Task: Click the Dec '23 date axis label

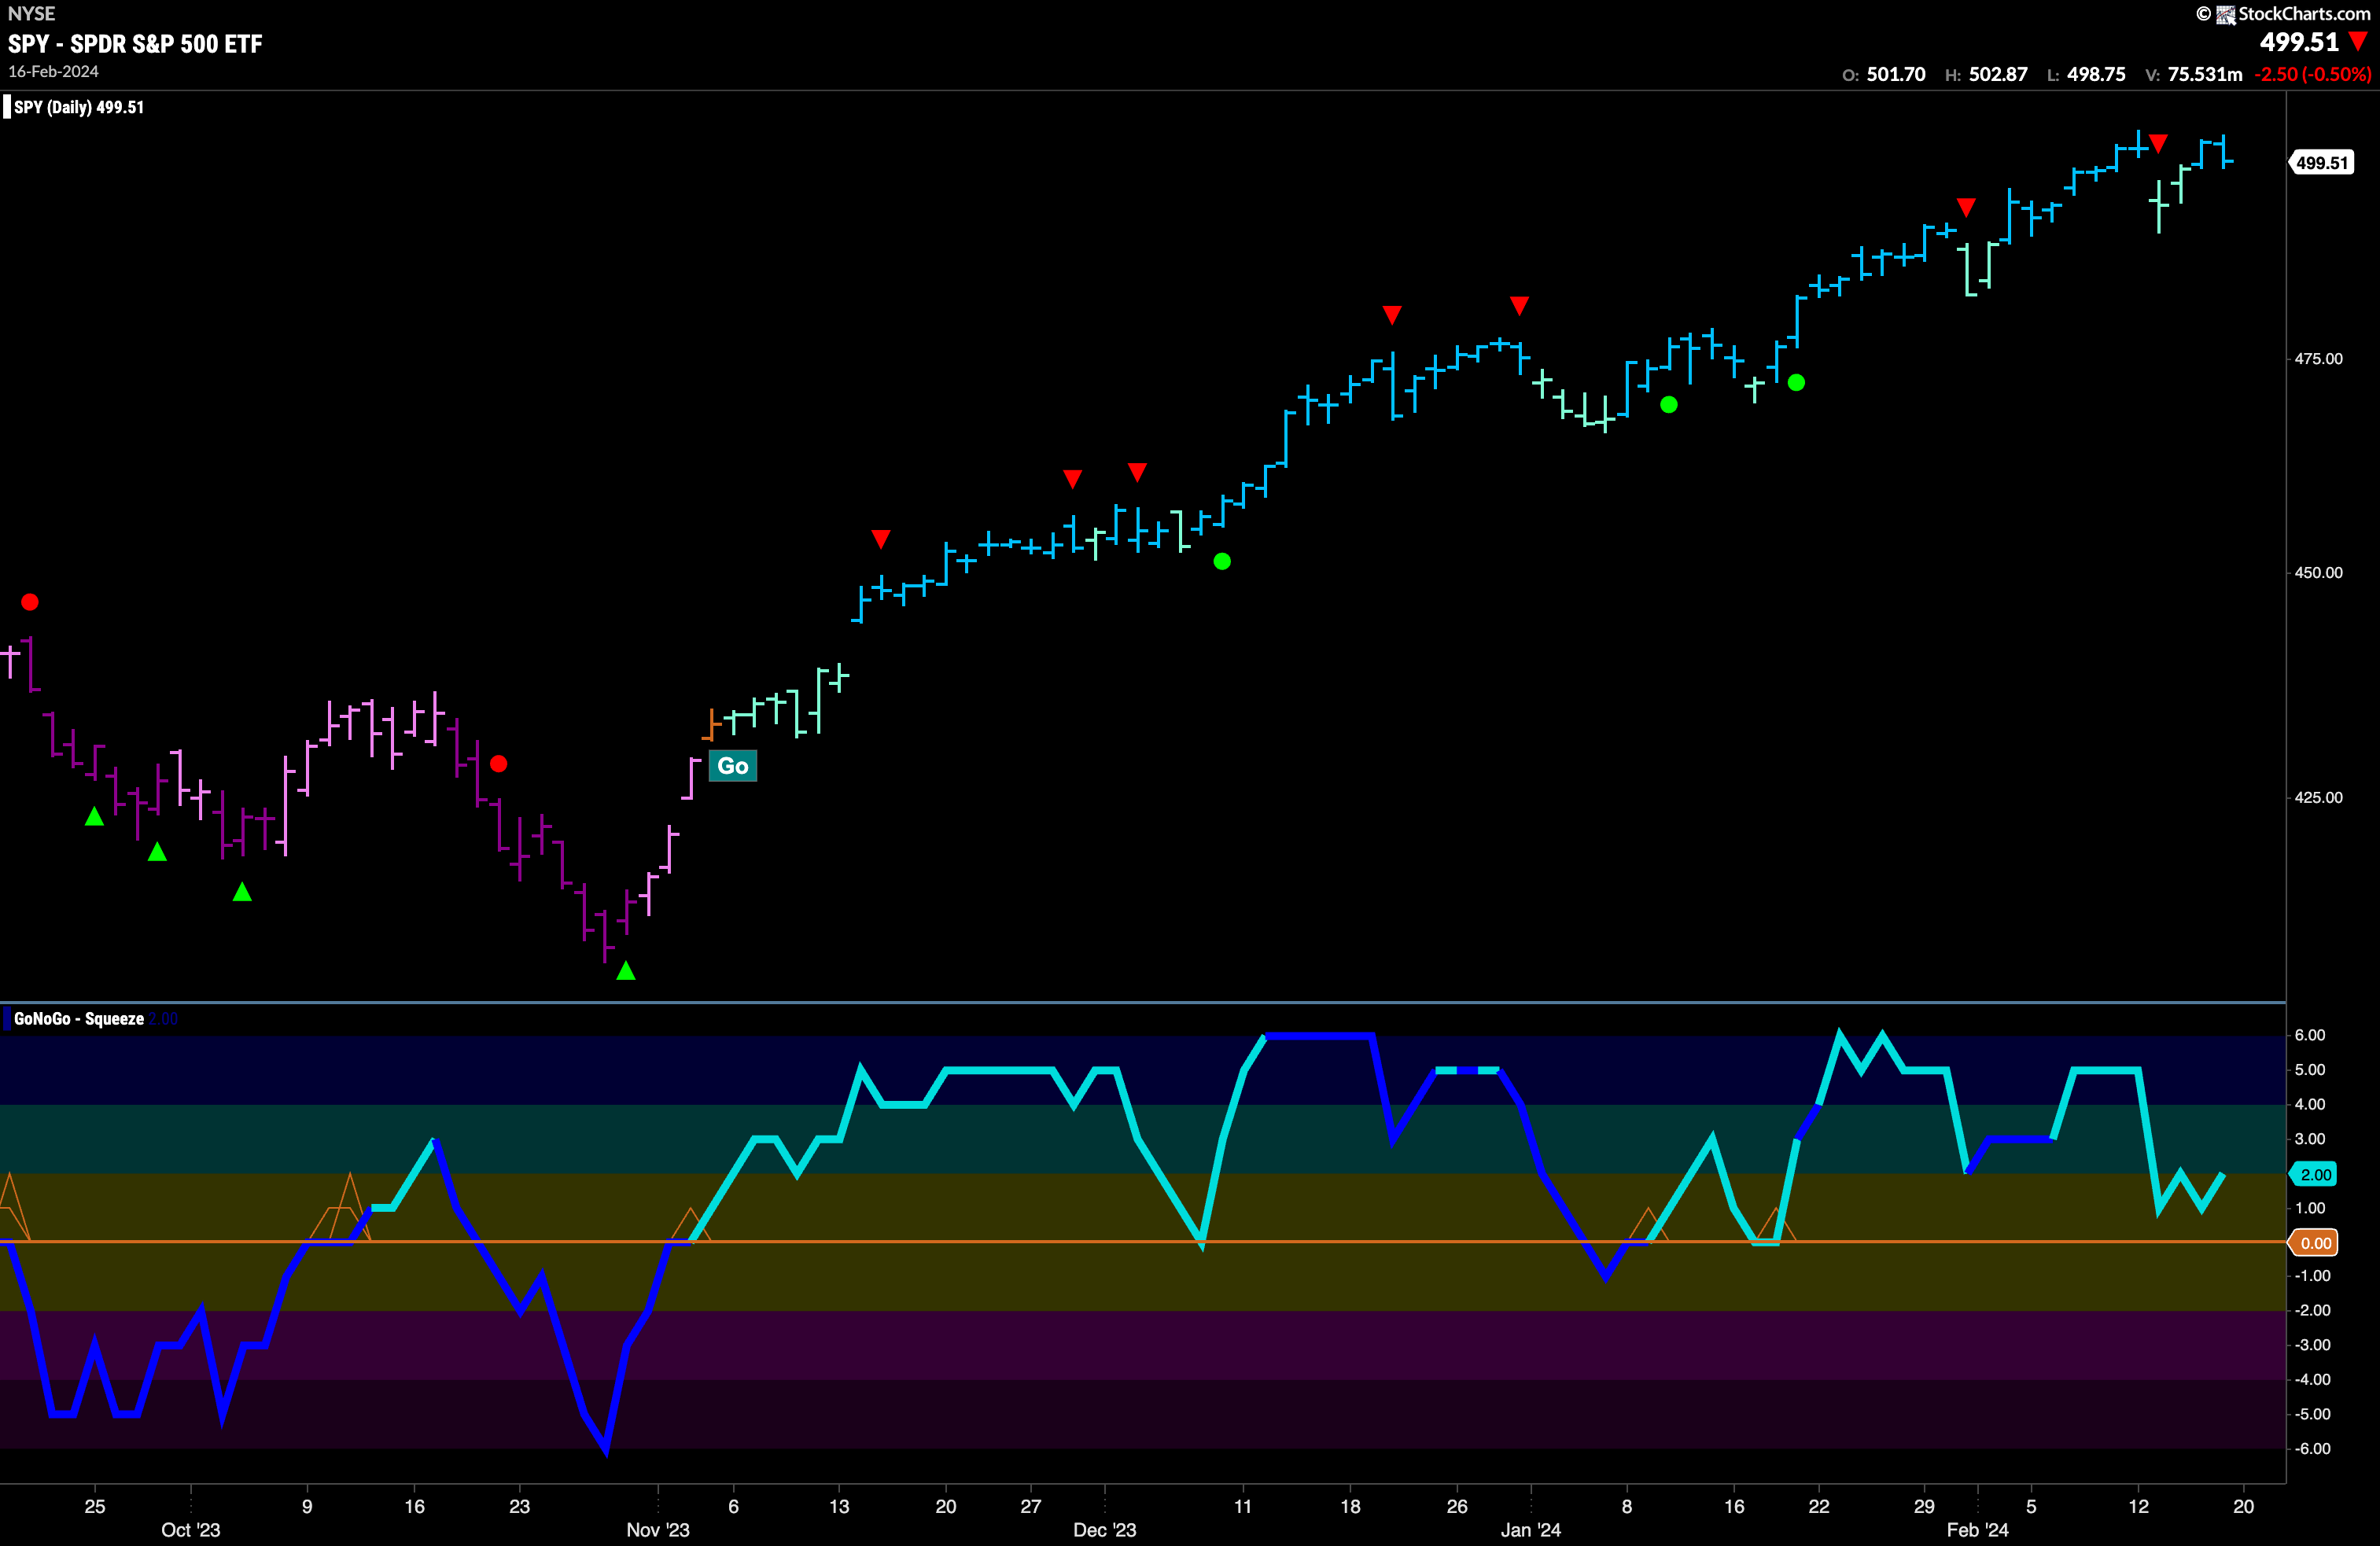Action: click(1104, 1530)
